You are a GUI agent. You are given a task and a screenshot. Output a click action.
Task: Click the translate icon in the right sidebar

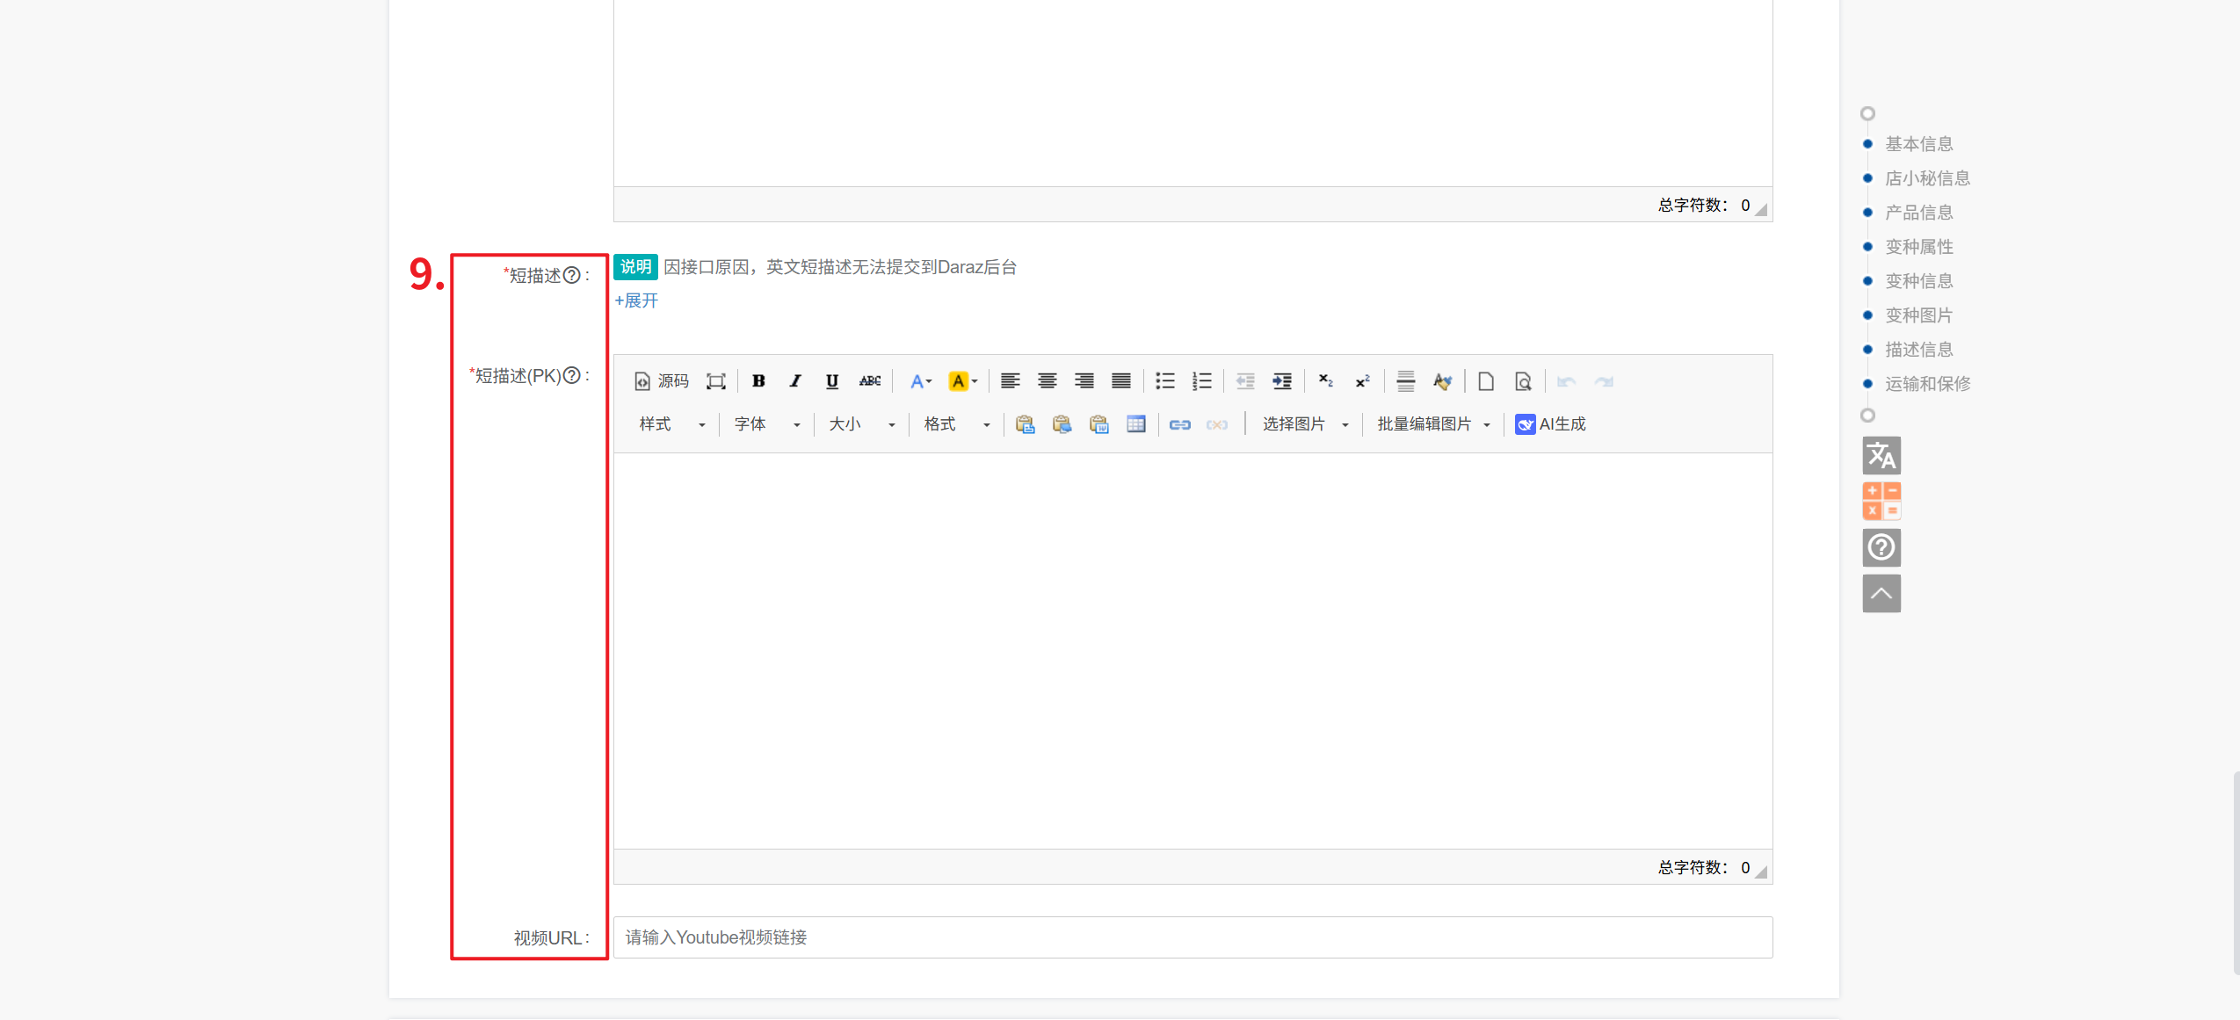coord(1881,455)
